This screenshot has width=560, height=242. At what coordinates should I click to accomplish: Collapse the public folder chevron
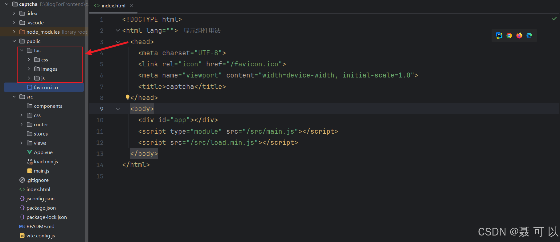pos(14,41)
